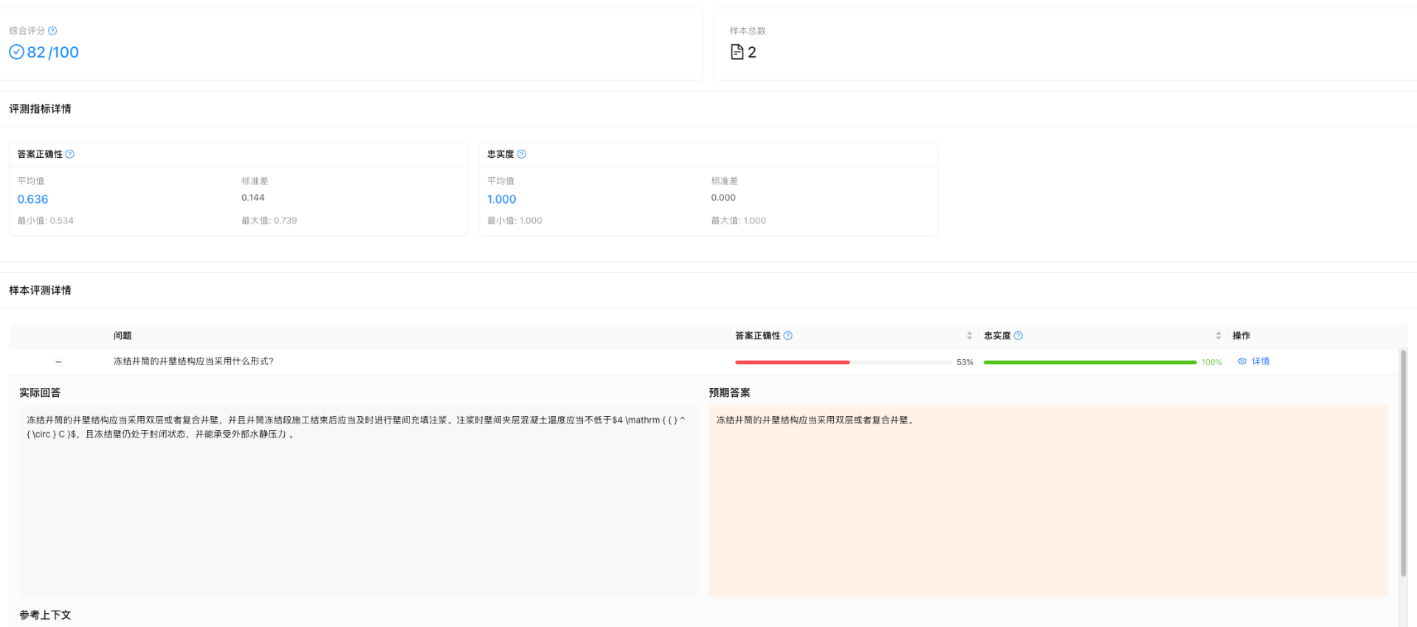
Task: Click the vertical scrollbar in the sample table
Action: tap(1403, 463)
